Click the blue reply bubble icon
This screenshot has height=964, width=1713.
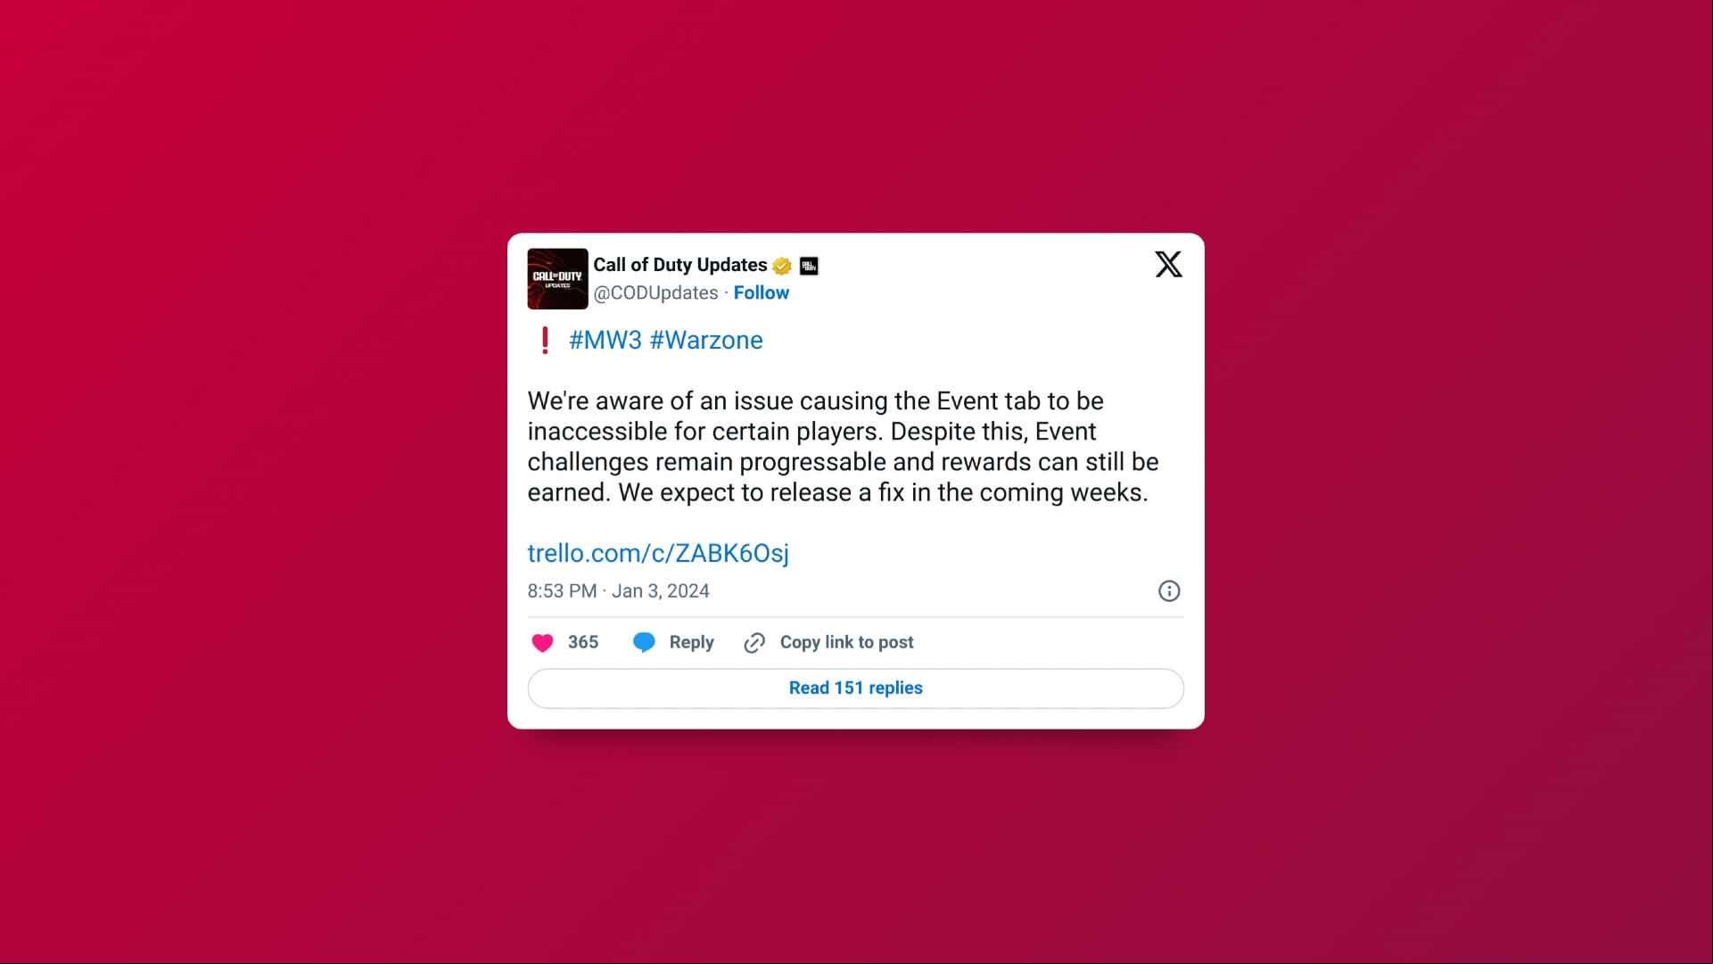tap(644, 642)
